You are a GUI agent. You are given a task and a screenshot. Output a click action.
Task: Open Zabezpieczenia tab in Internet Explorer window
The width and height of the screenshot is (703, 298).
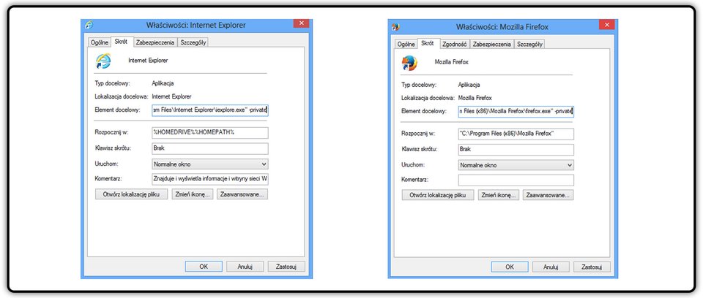click(x=155, y=42)
